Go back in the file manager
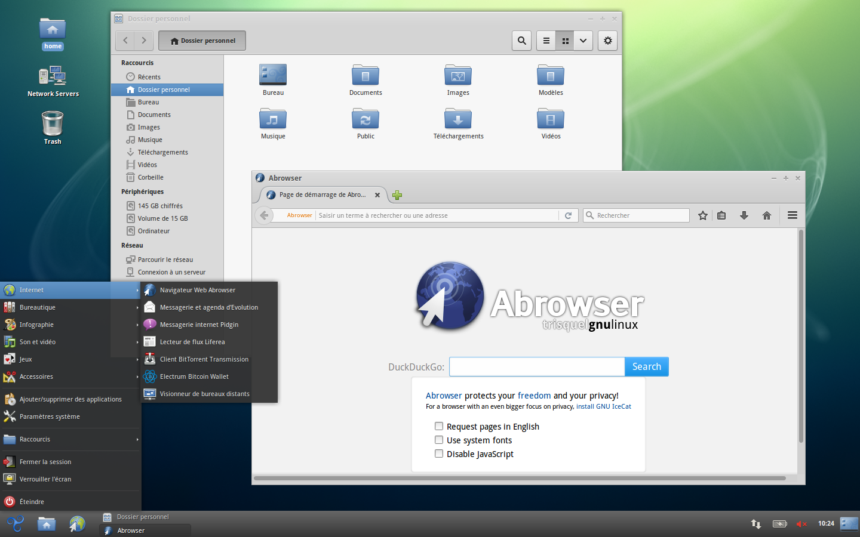This screenshot has height=537, width=860. click(125, 41)
